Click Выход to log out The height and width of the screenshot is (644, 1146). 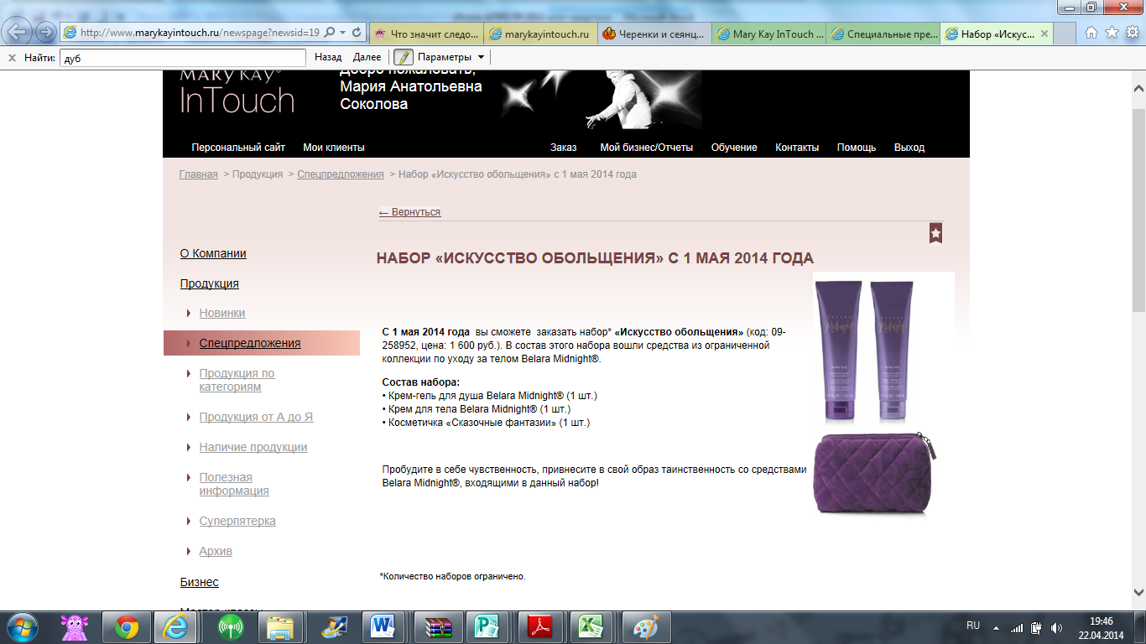coord(909,147)
